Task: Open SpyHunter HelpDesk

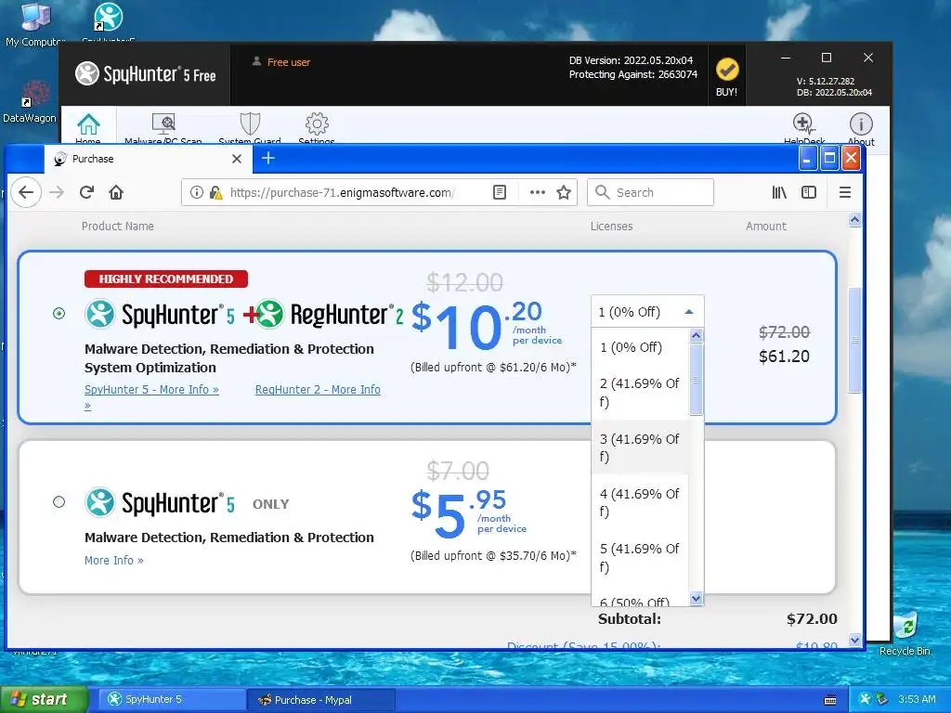Action: [x=804, y=129]
